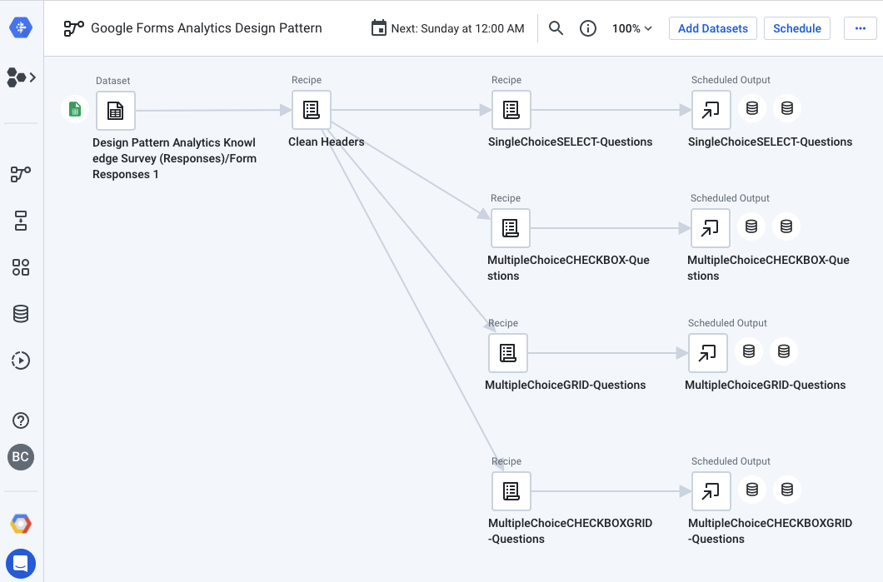Open the database Connections sidebar icon
This screenshot has height=582, width=883.
[21, 314]
